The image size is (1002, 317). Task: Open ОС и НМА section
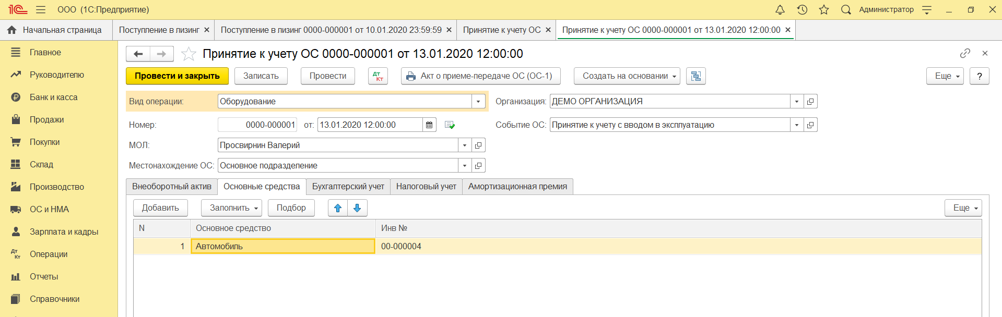pyautogui.click(x=49, y=209)
